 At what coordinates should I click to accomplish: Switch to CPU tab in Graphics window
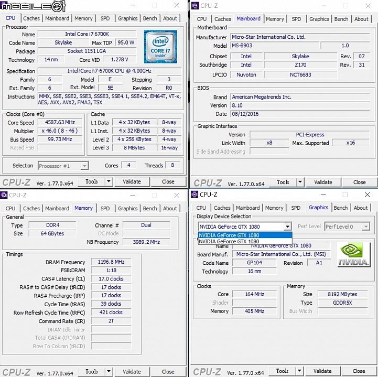[x=201, y=208]
